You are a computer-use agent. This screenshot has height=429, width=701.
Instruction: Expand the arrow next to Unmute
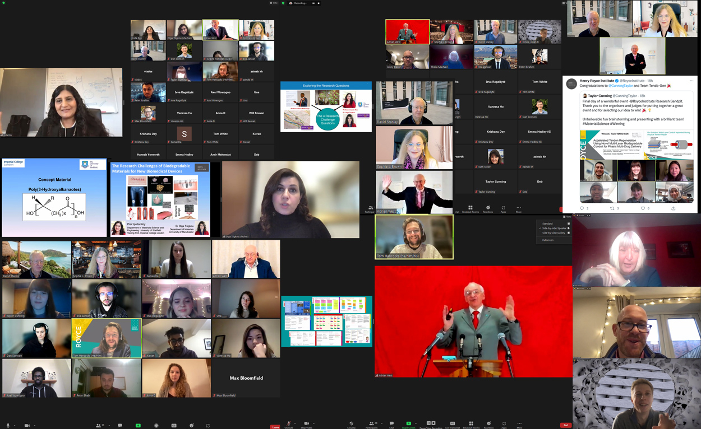296,423
